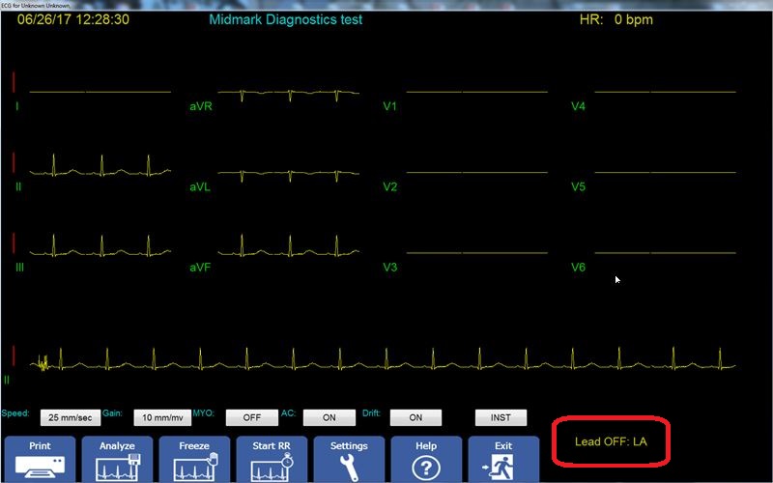773x483 pixels.
Task: Click the Midmark Diagnostics test title
Action: click(285, 19)
